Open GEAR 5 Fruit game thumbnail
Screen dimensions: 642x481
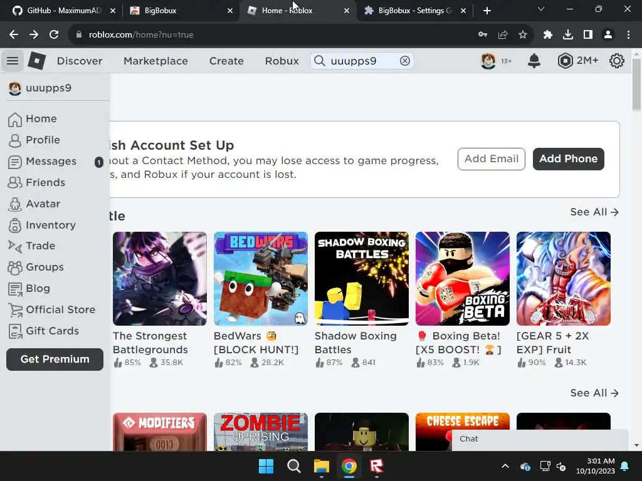click(x=564, y=279)
